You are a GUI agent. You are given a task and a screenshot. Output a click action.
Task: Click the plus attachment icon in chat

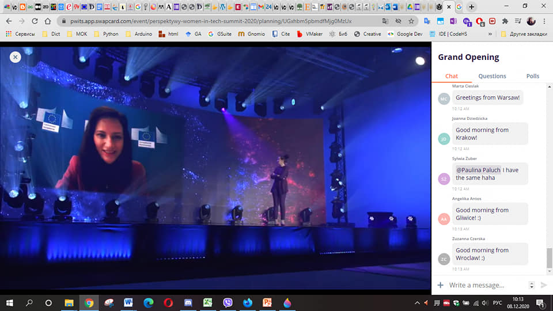coord(441,285)
